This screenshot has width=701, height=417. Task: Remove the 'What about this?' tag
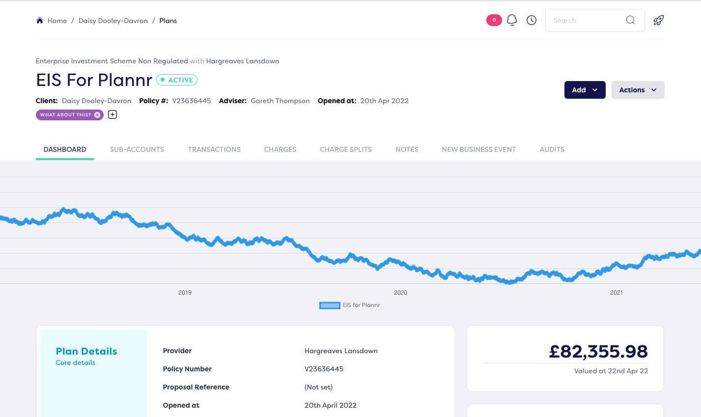coord(97,115)
